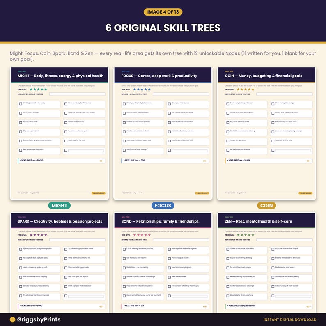Click the MIGHT tree level stars

point(39,90)
